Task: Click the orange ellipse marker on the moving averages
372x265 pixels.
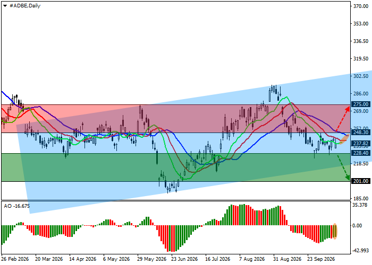Action: [344, 139]
